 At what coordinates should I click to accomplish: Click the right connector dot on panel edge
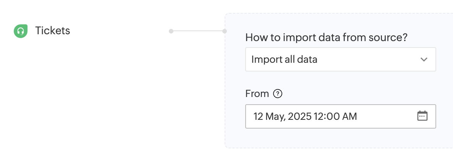(x=225, y=31)
